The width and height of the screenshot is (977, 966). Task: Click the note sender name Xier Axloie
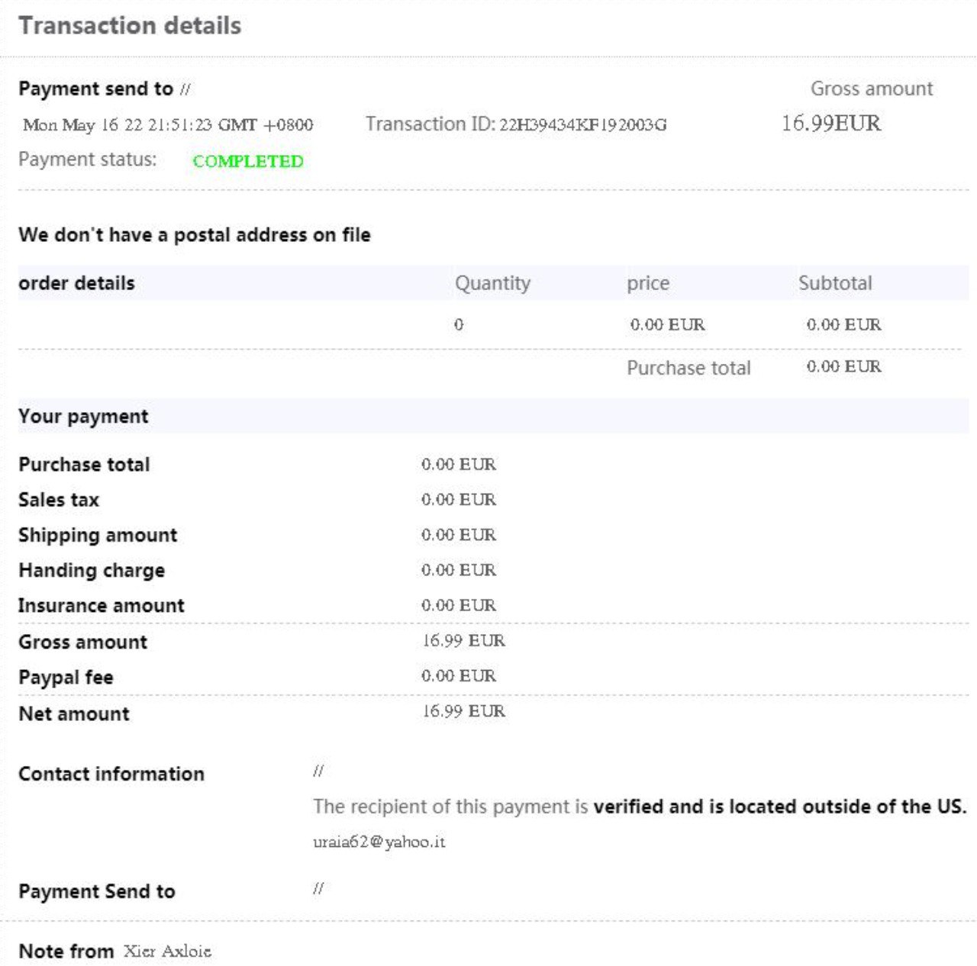point(167,951)
